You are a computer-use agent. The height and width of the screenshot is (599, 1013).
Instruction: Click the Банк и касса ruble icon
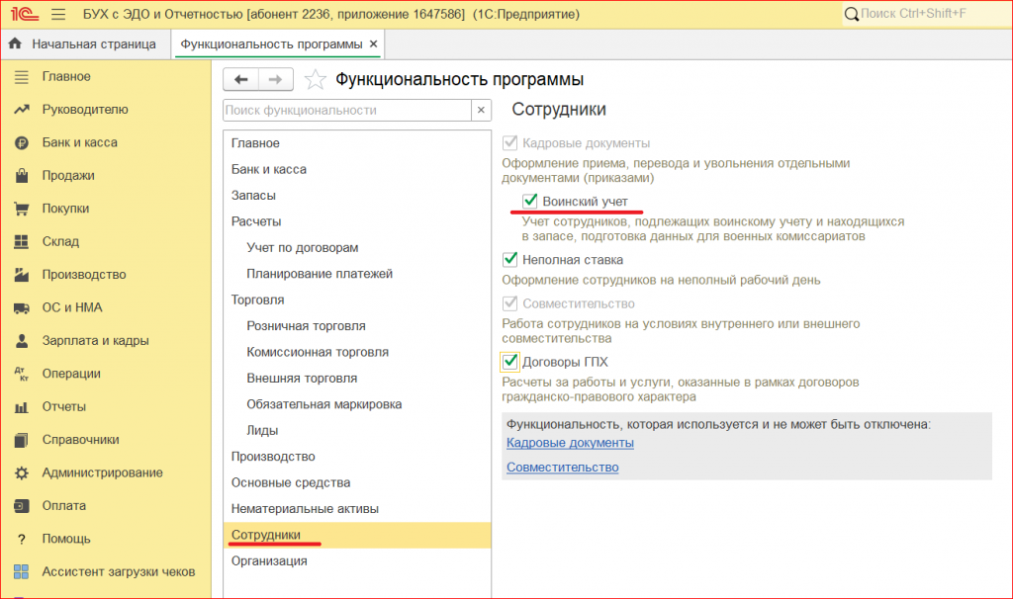[22, 142]
